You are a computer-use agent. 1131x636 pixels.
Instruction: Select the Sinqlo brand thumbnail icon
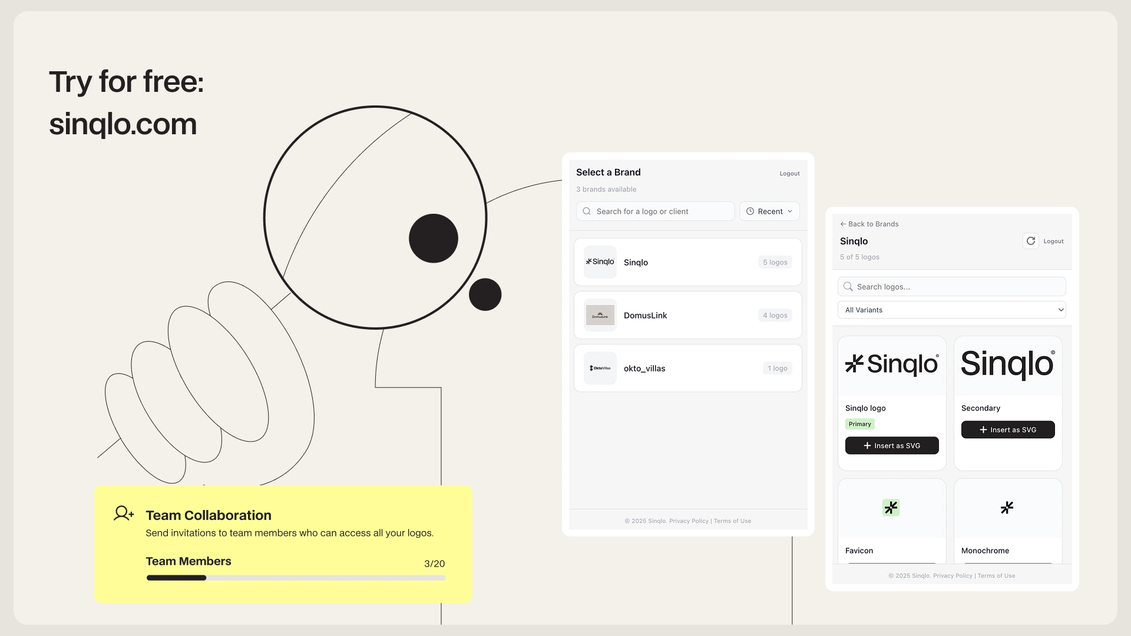tap(600, 262)
